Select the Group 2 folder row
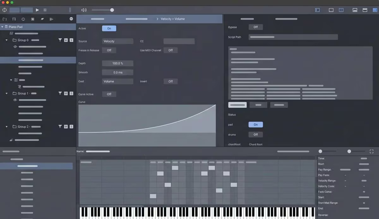Screen dimensions: 379x219 coord(38,126)
